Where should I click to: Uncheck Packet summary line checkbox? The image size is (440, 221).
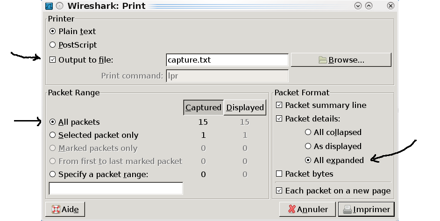[279, 105]
